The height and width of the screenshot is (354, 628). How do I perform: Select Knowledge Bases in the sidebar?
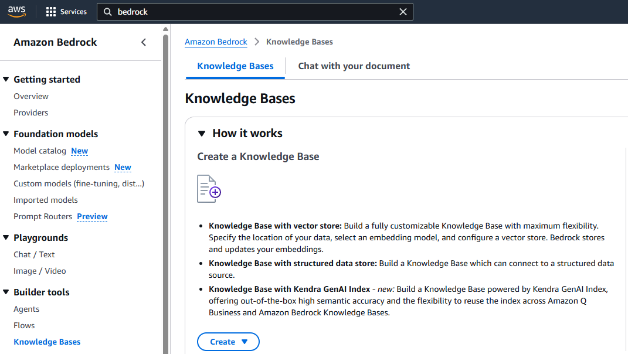tap(47, 342)
